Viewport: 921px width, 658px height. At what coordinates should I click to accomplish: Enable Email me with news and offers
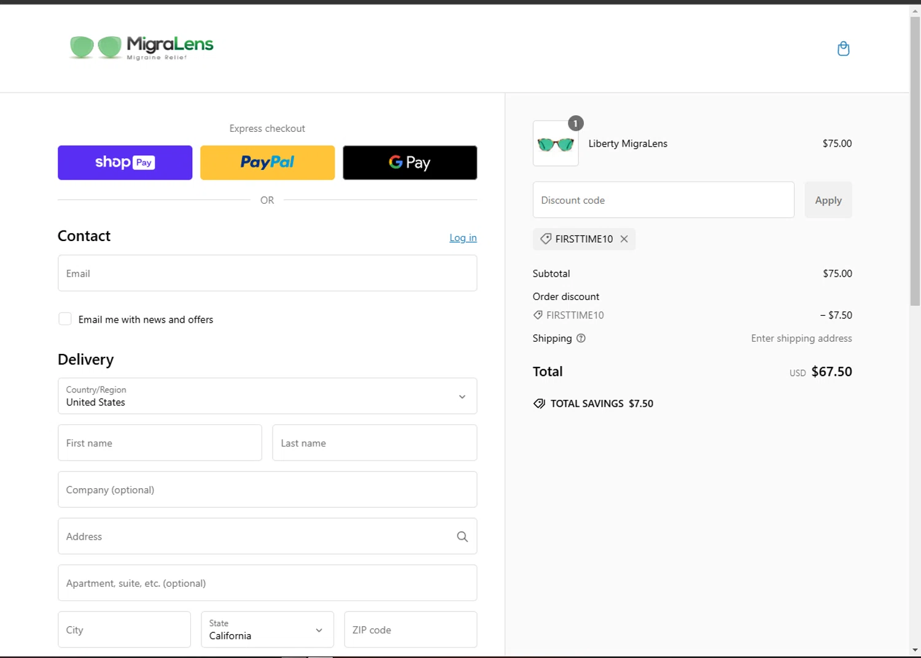click(65, 319)
